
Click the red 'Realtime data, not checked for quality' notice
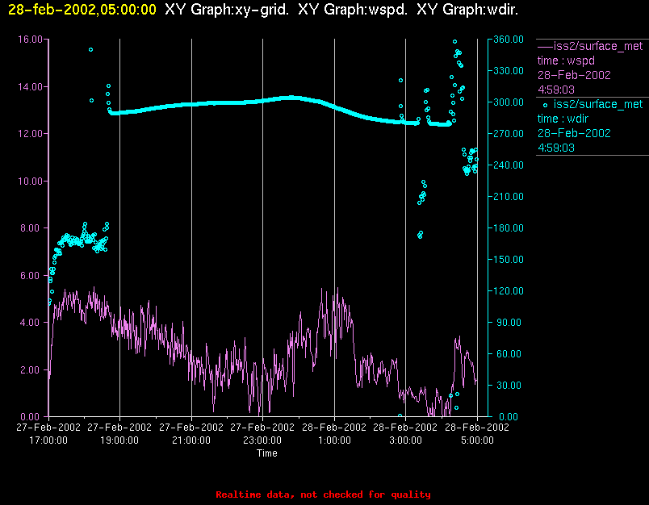pos(323,495)
